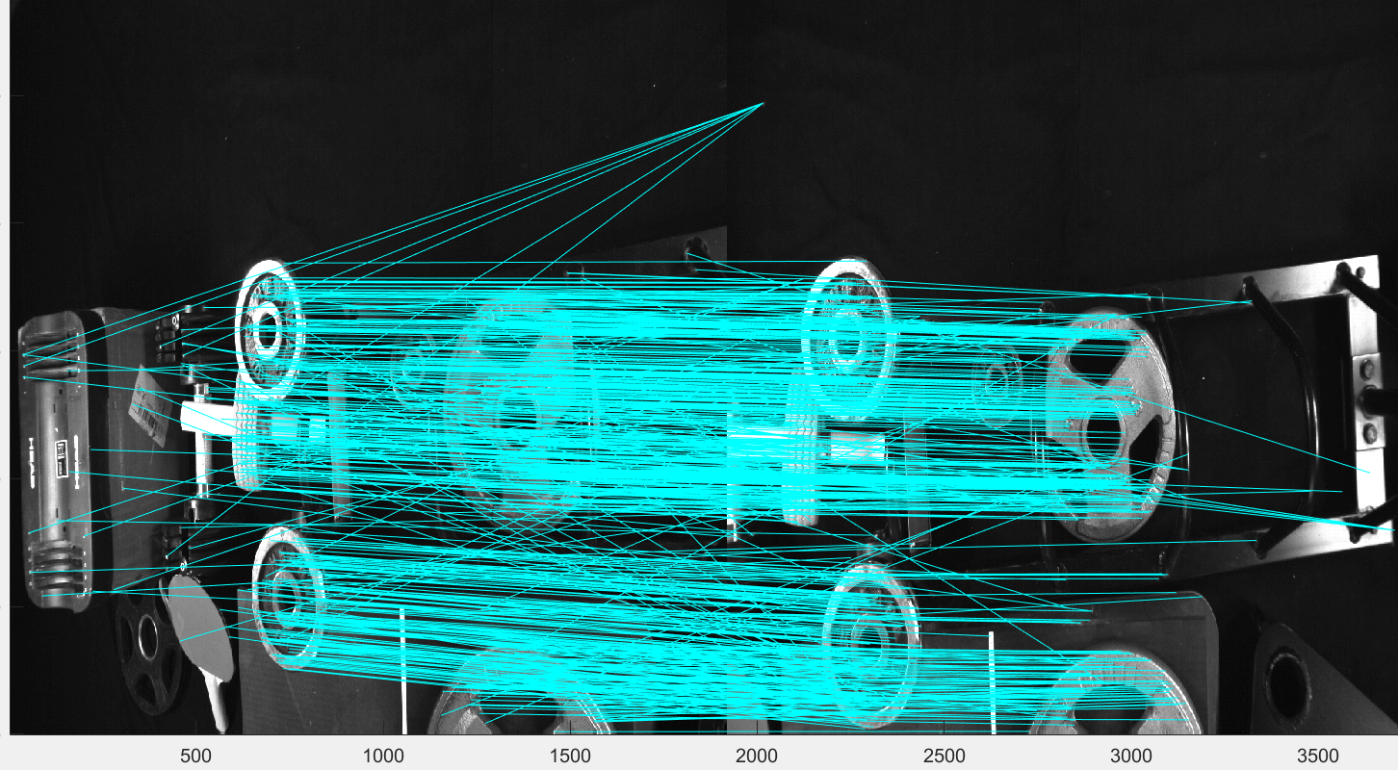Viewport: 1398px width, 770px height.
Task: Click the x-axis tick label 3000
Action: (1130, 756)
